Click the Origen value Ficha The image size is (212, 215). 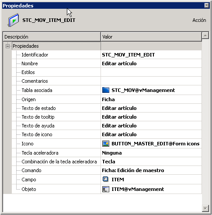(x=108, y=99)
